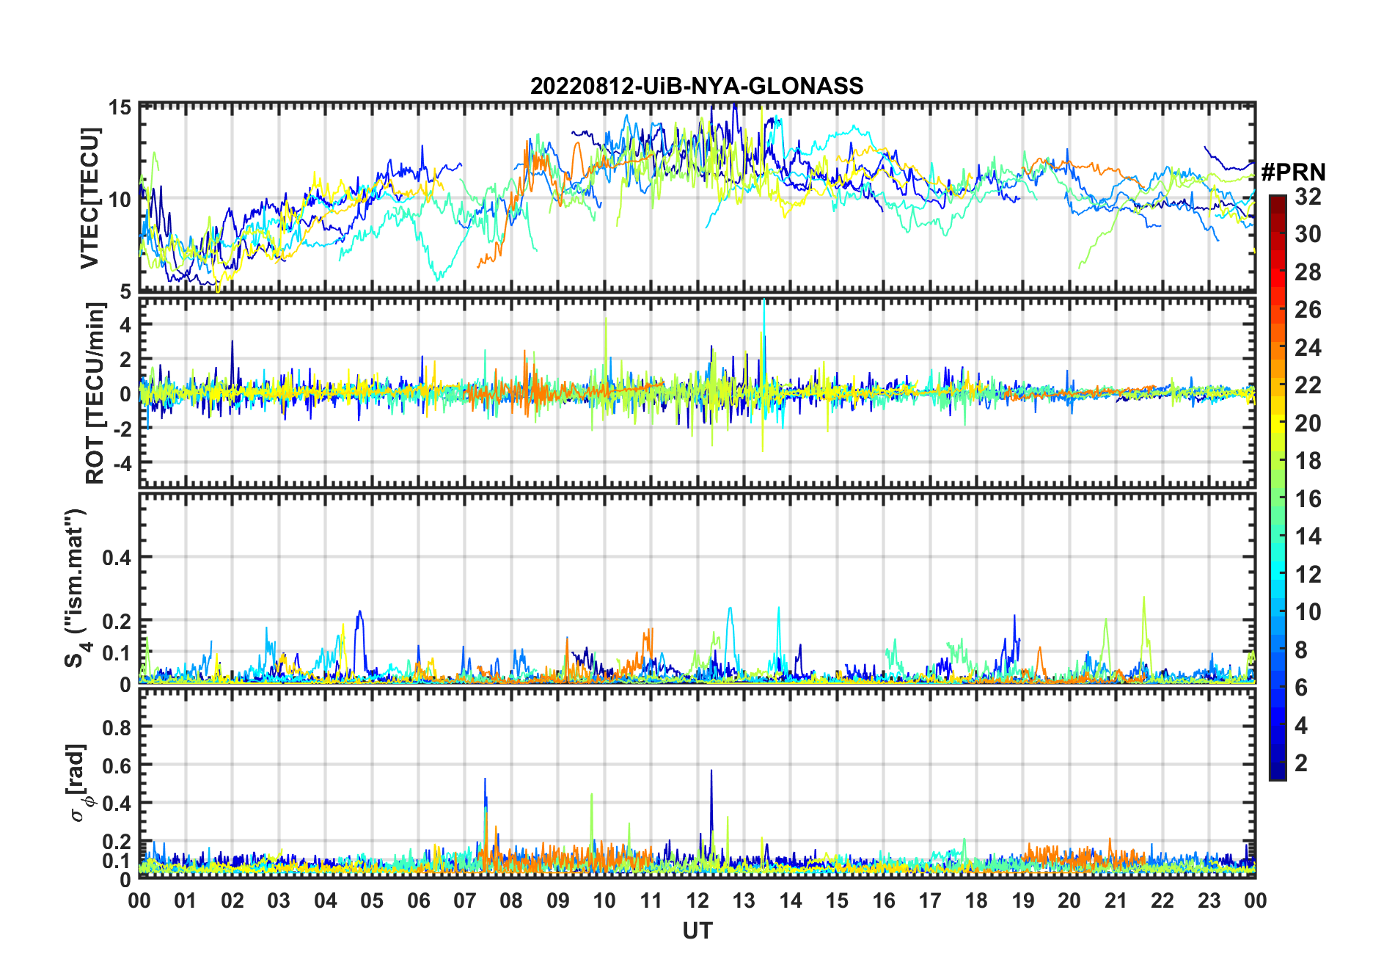Click the 23 hour tick on the UT axis
The height and width of the screenshot is (976, 1395).
[1209, 900]
